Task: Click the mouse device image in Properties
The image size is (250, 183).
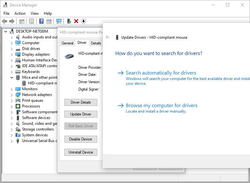Action: coord(69,56)
